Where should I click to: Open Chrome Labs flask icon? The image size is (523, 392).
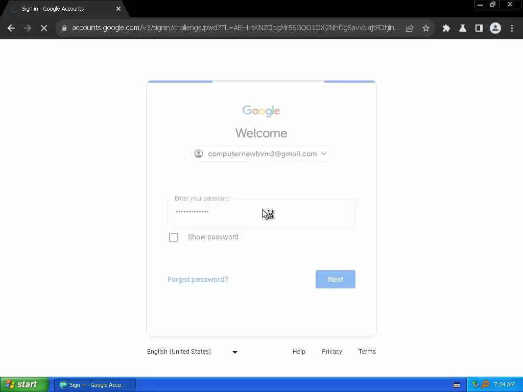(x=462, y=29)
